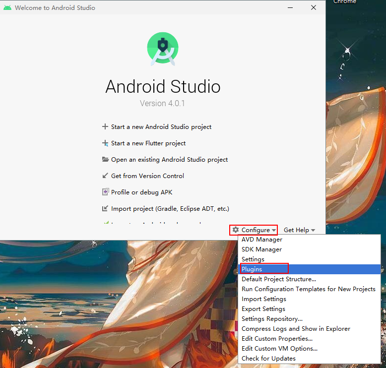Get from Version Control

(x=147, y=176)
